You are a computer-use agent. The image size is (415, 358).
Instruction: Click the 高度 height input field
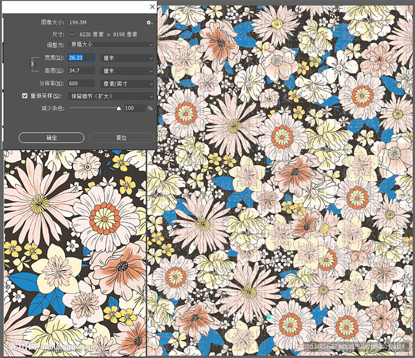click(81, 71)
